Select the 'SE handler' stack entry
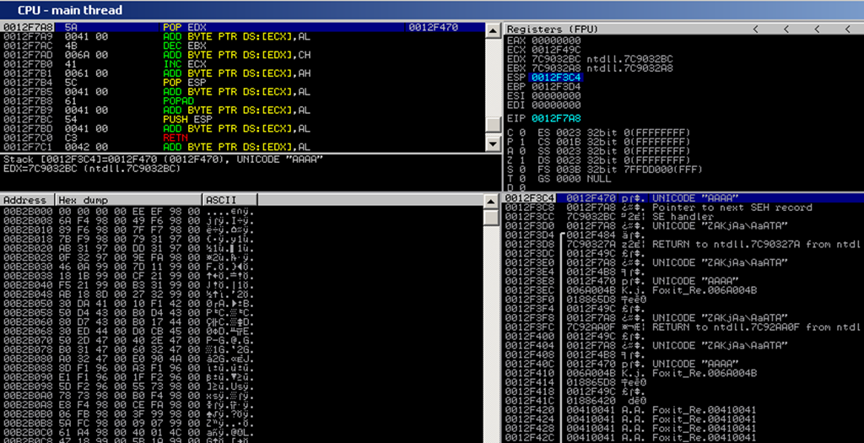Viewport: 864px width, 443px height. point(675,217)
